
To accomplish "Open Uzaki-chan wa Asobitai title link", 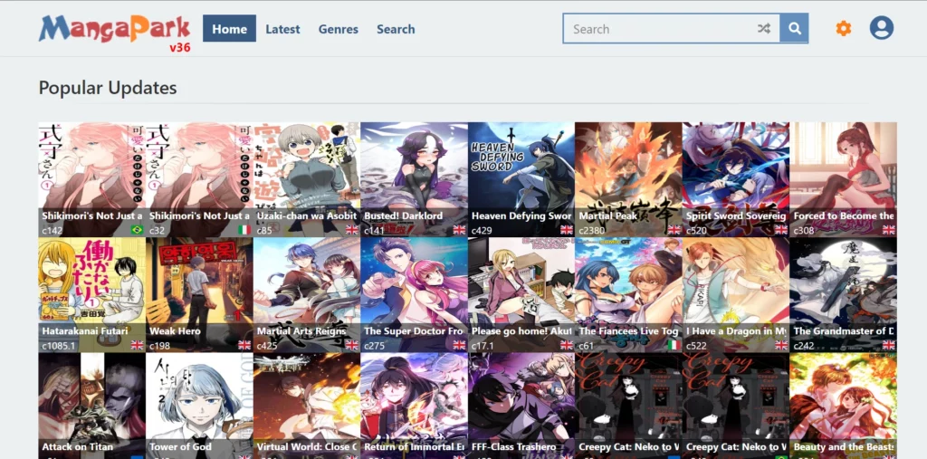I will 306,215.
